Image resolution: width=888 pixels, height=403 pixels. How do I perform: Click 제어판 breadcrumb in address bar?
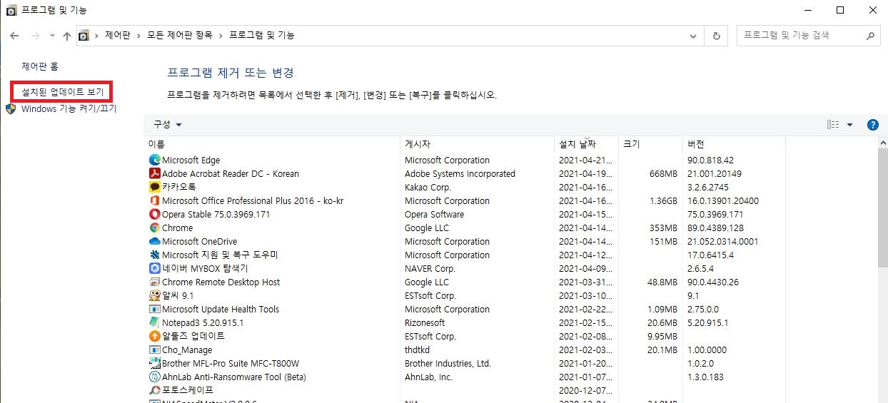tap(118, 35)
